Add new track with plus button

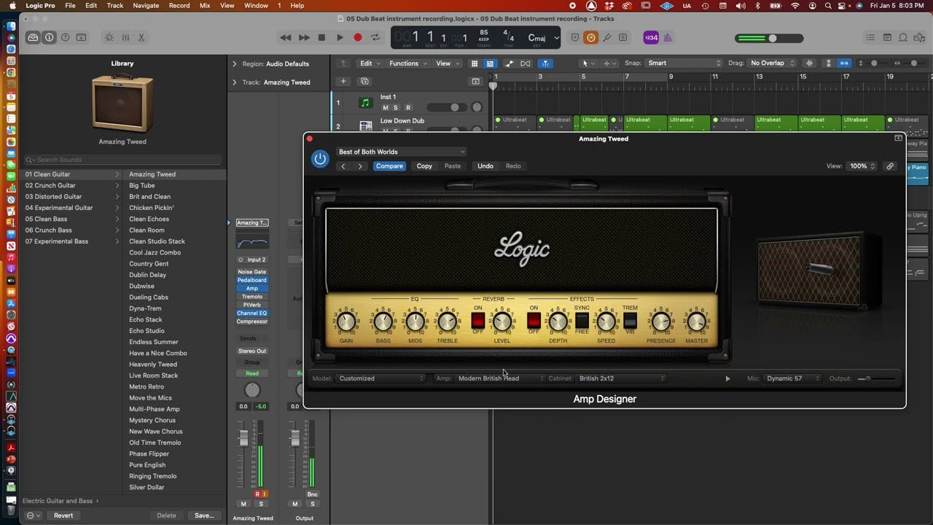tap(343, 81)
